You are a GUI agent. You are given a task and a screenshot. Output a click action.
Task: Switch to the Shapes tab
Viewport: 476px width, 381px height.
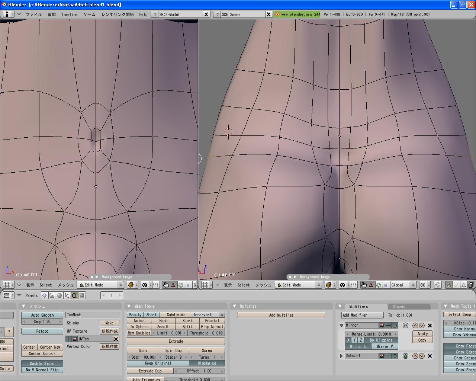[398, 307]
